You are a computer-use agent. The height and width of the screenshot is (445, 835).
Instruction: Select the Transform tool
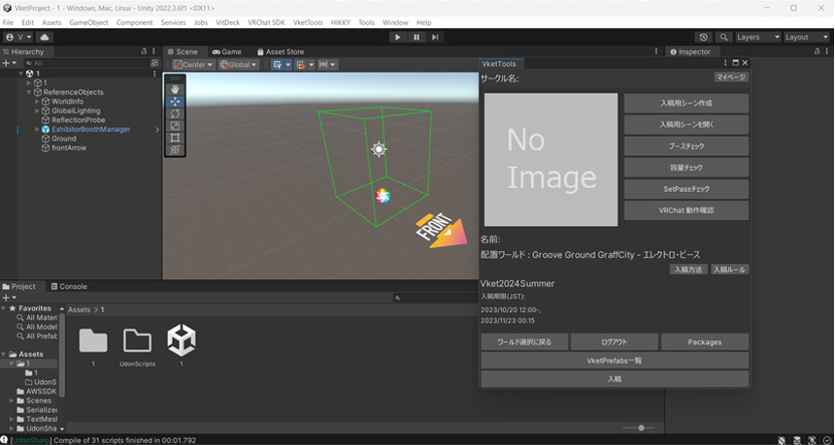click(x=175, y=150)
